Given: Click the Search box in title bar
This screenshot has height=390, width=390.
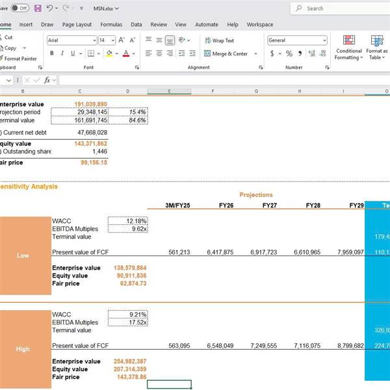Looking at the screenshot, I should 338,8.
